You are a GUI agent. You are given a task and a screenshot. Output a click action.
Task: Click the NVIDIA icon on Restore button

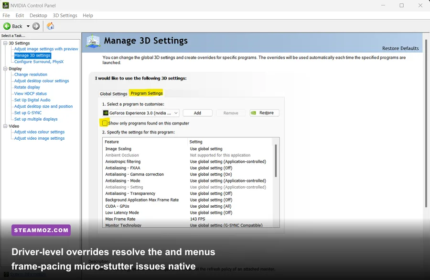pyautogui.click(x=253, y=113)
